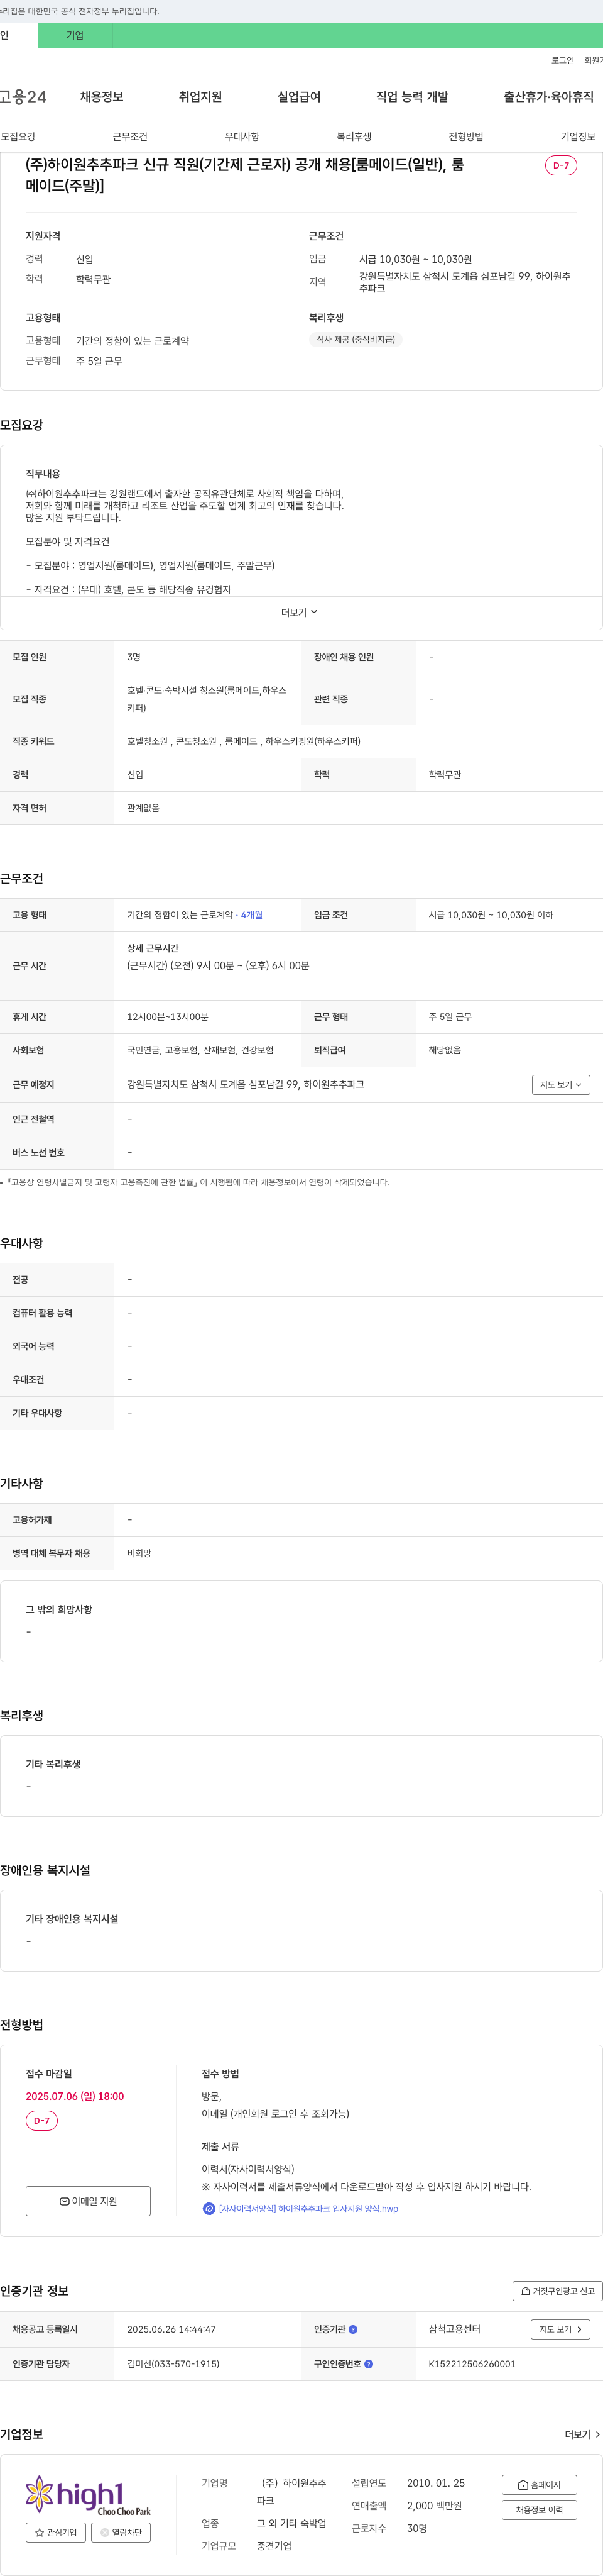603x2576 pixels.
Task: Open 채용정보 이력 button
Action: (539, 2509)
